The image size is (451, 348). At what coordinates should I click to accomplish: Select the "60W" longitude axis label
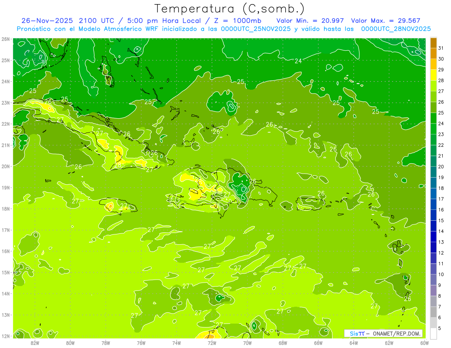424,343
